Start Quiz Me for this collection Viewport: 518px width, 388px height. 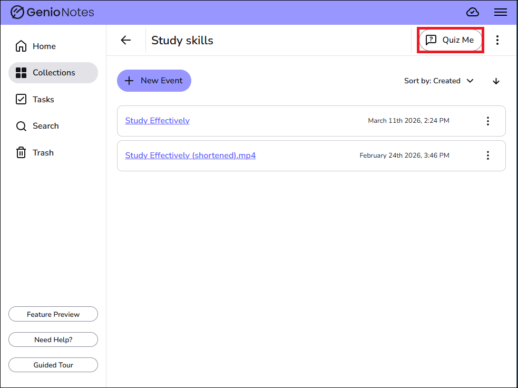[450, 40]
